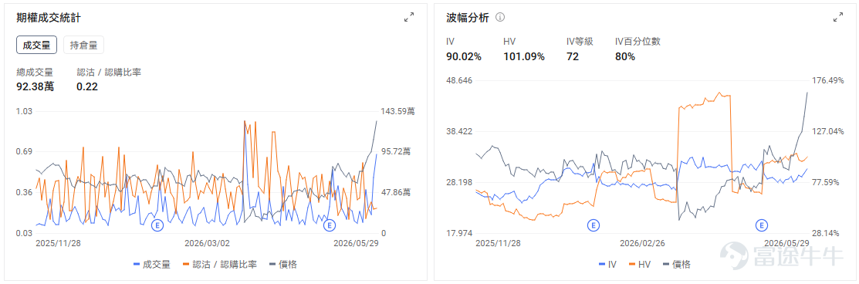Image resolution: width=859 pixels, height=284 pixels.
Task: Click the 期權成交統計 panel title
Action: [x=49, y=18]
